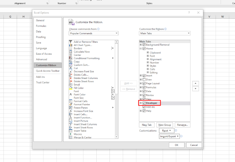Collapse the Home tab tree node

(141, 49)
